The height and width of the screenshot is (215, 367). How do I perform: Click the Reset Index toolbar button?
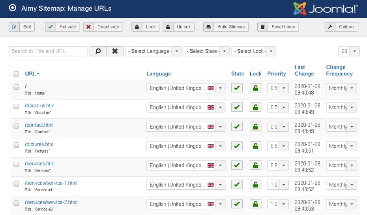click(x=278, y=27)
